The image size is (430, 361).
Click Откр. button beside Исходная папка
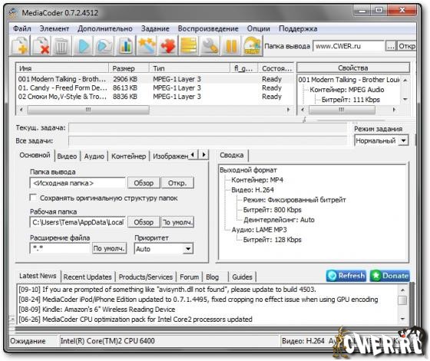(x=177, y=183)
